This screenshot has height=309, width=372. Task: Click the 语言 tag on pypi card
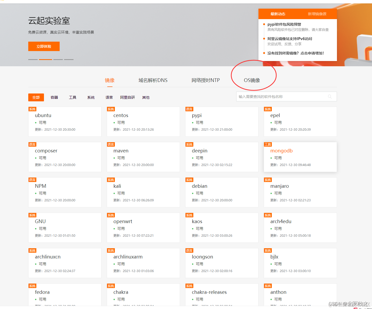[189, 109]
